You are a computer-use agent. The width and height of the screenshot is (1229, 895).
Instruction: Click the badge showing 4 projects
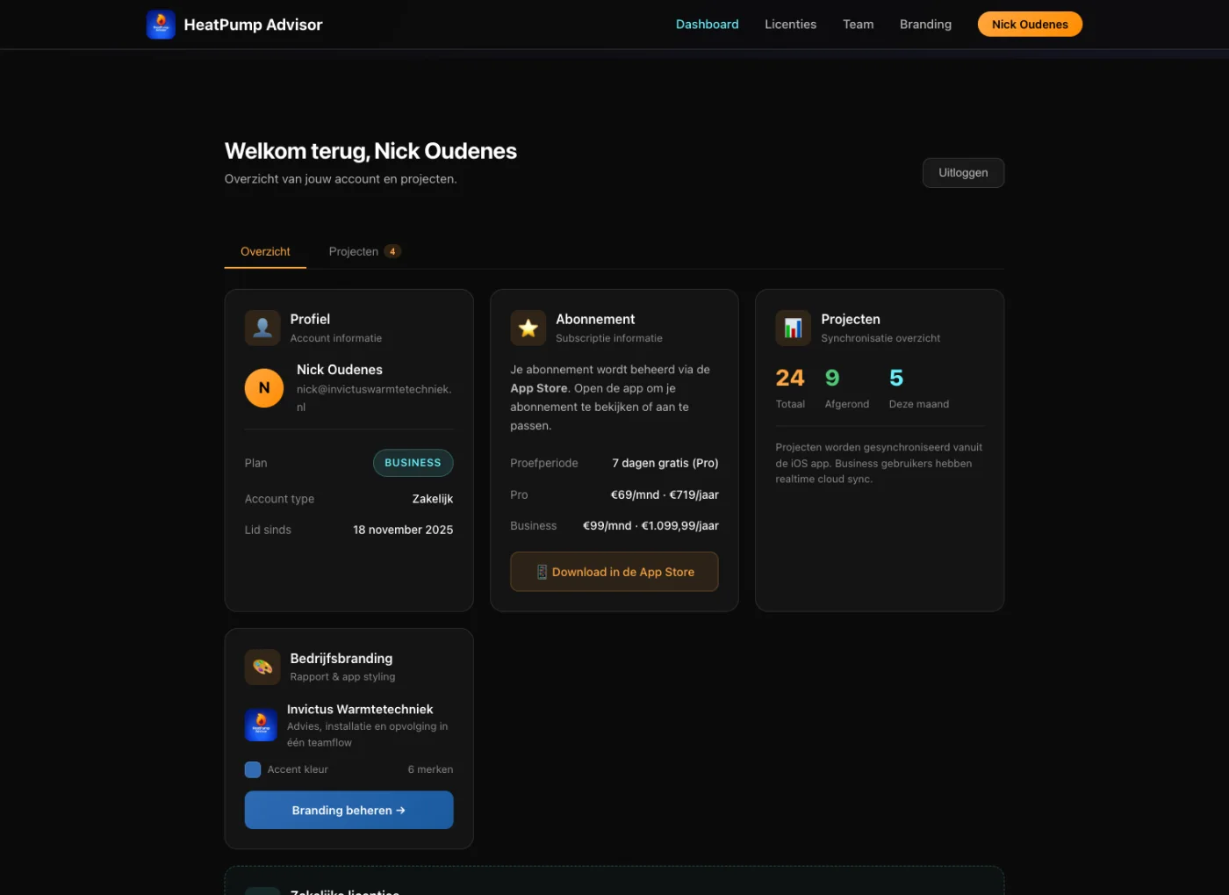point(392,251)
